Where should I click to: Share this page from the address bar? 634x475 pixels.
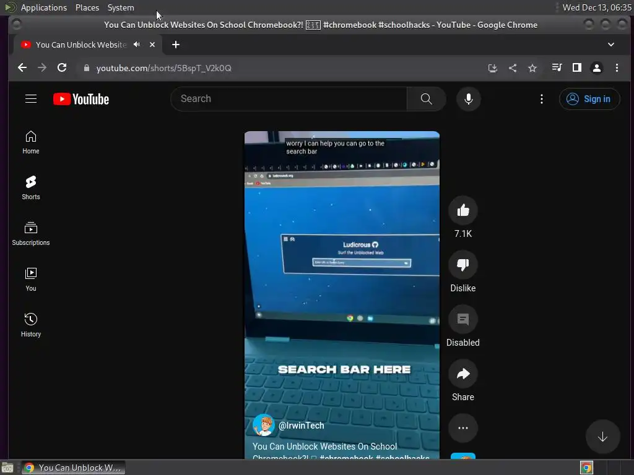coord(512,68)
